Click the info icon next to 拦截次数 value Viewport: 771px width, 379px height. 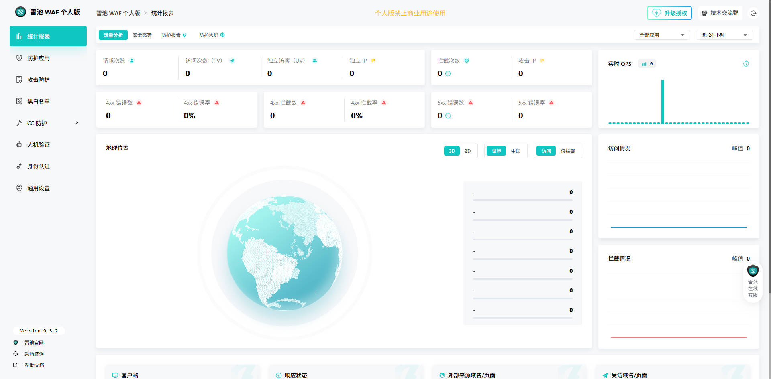click(448, 73)
